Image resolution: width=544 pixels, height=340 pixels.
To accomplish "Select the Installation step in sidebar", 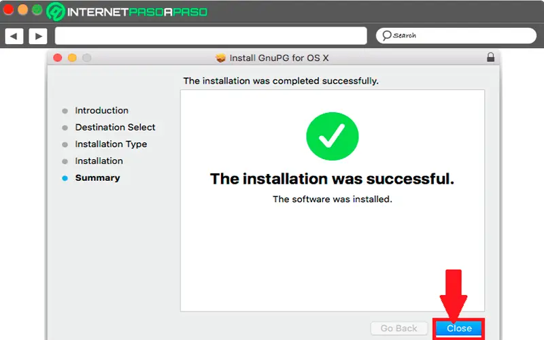I will pyautogui.click(x=99, y=161).
